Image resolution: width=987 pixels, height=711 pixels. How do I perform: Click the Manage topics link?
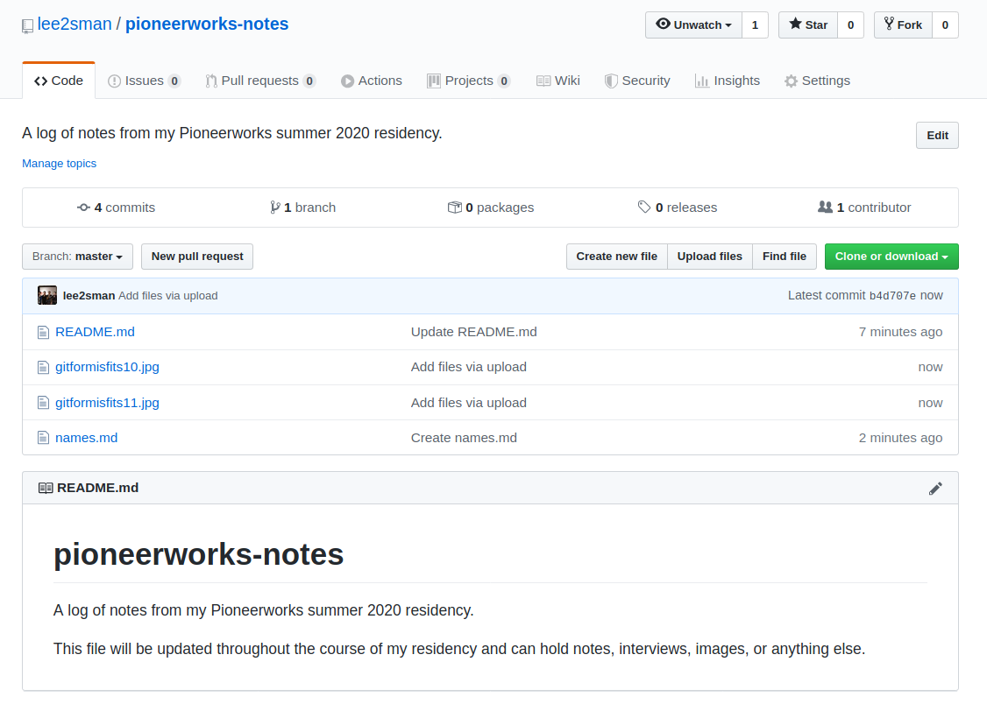[60, 164]
